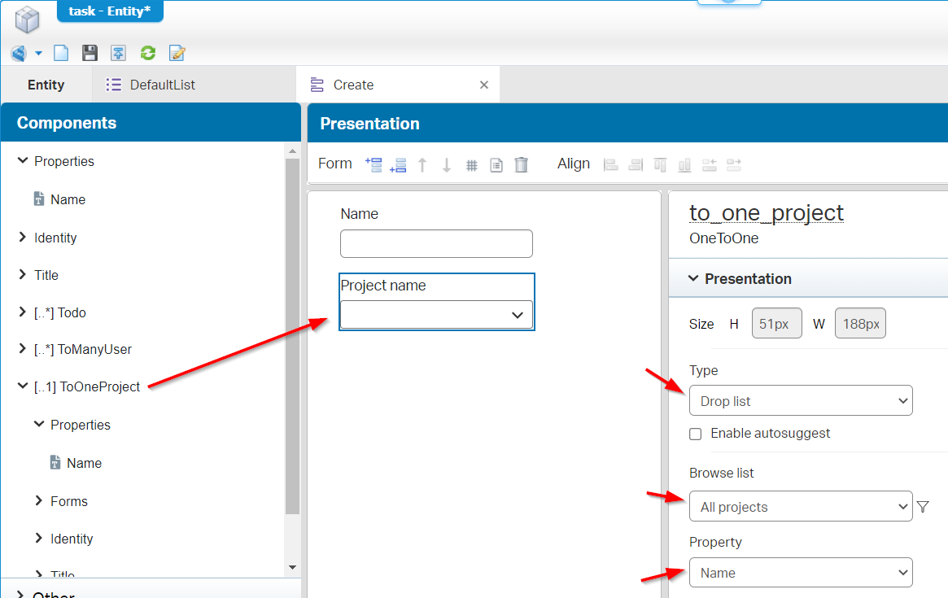Screen dimensions: 948x598
Task: Enable the autosuggest checkbox
Action: pyautogui.click(x=695, y=434)
